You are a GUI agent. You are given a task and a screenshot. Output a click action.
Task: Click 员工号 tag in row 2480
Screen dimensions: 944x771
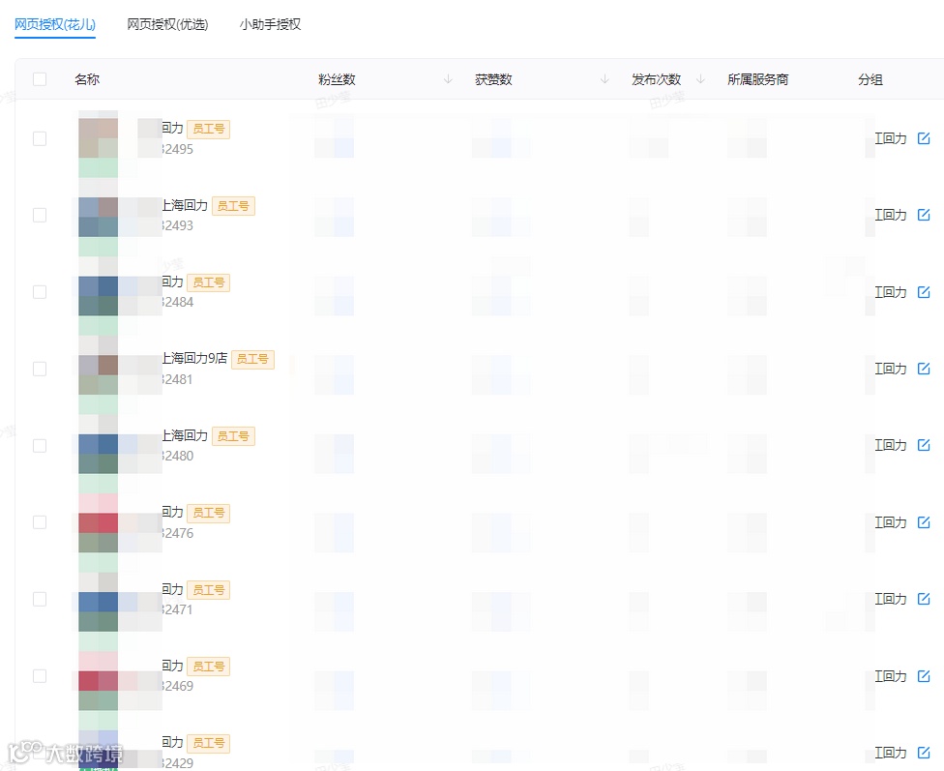point(233,436)
